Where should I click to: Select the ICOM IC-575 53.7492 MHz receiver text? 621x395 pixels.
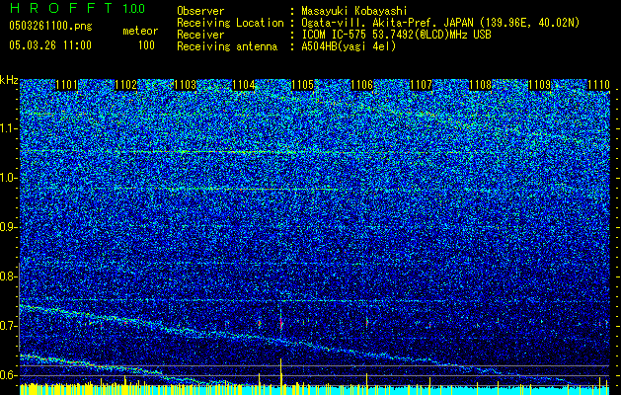[396, 35]
